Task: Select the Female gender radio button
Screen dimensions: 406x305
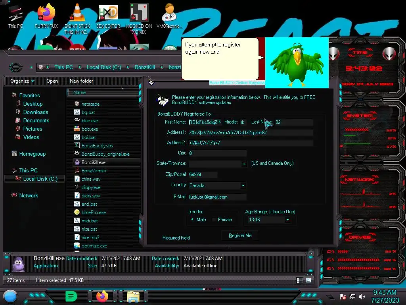Action: (x=214, y=219)
